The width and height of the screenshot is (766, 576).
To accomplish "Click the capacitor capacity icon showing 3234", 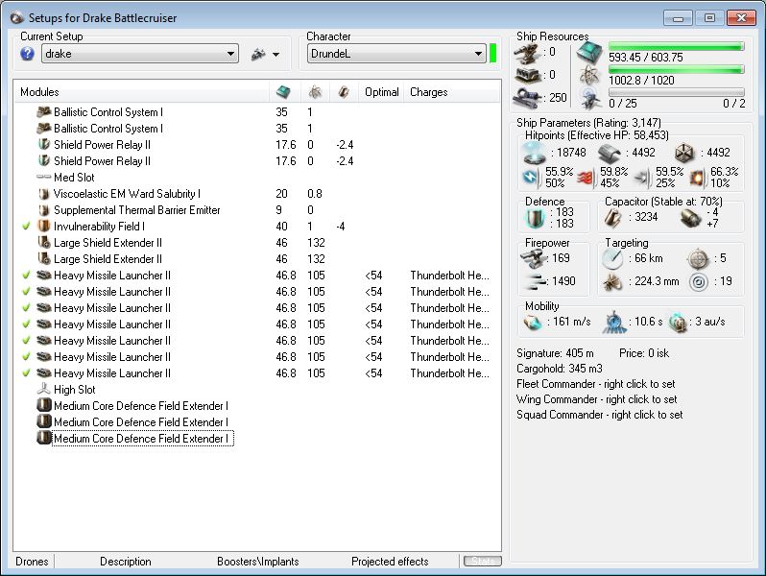I will [x=613, y=218].
